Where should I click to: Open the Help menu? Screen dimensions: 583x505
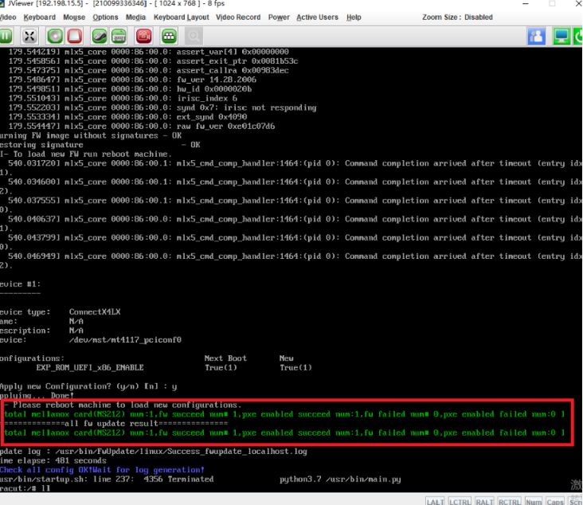click(x=354, y=17)
